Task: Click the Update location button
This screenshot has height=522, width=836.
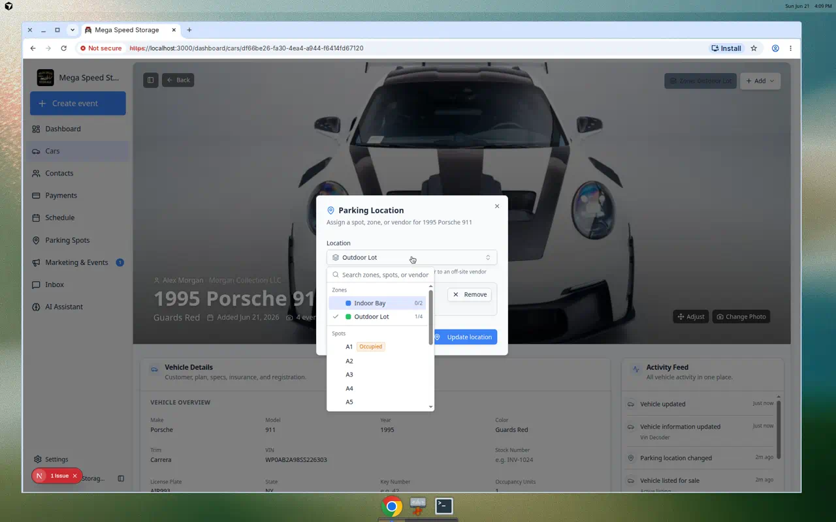Action: pyautogui.click(x=464, y=337)
